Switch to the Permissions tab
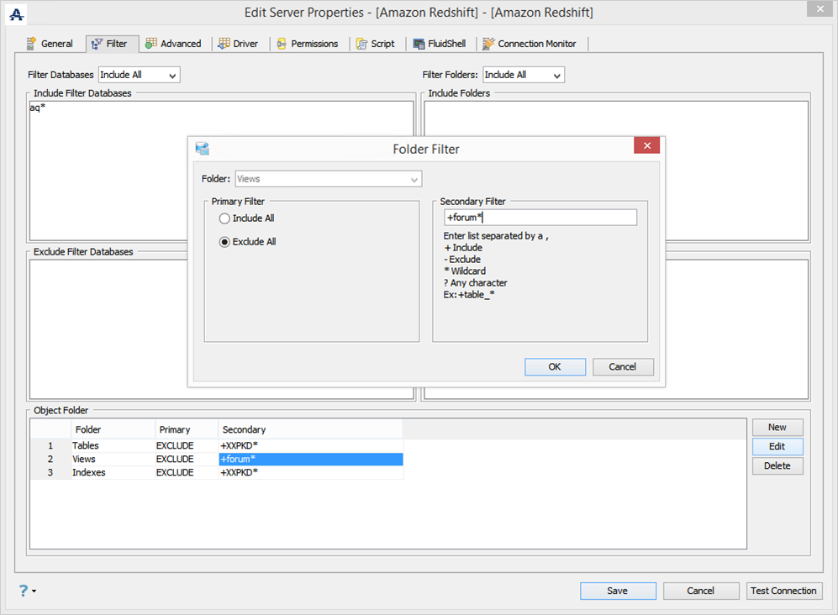Screen dimensions: 838x615 [x=308, y=44]
